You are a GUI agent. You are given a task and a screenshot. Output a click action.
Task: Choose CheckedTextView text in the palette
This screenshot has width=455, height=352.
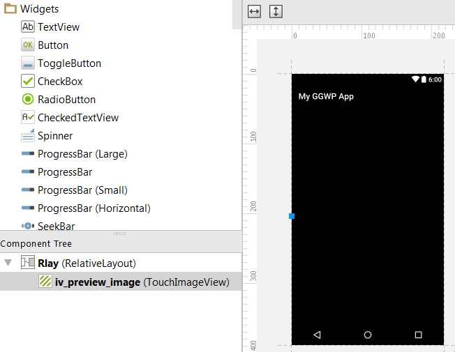coord(78,118)
